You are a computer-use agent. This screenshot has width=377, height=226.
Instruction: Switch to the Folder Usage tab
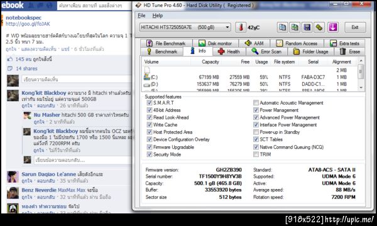click(310, 51)
